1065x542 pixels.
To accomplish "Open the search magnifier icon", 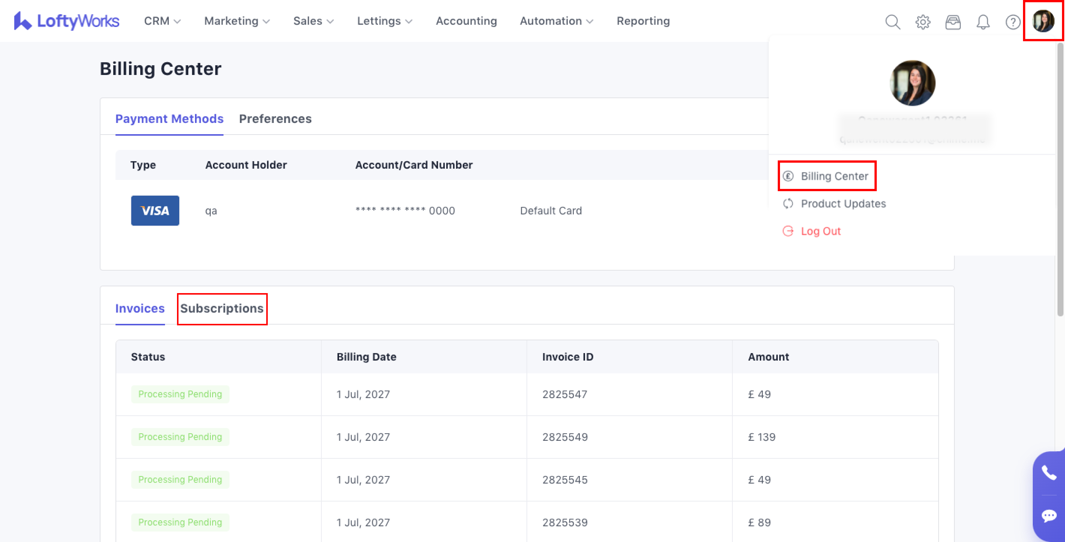I will coord(892,21).
